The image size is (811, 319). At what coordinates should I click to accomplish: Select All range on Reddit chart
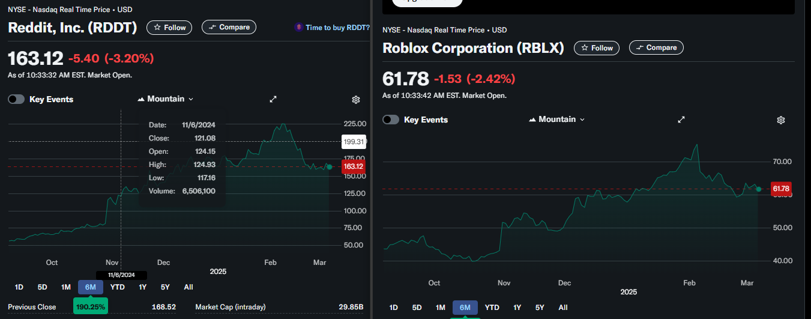pos(188,287)
